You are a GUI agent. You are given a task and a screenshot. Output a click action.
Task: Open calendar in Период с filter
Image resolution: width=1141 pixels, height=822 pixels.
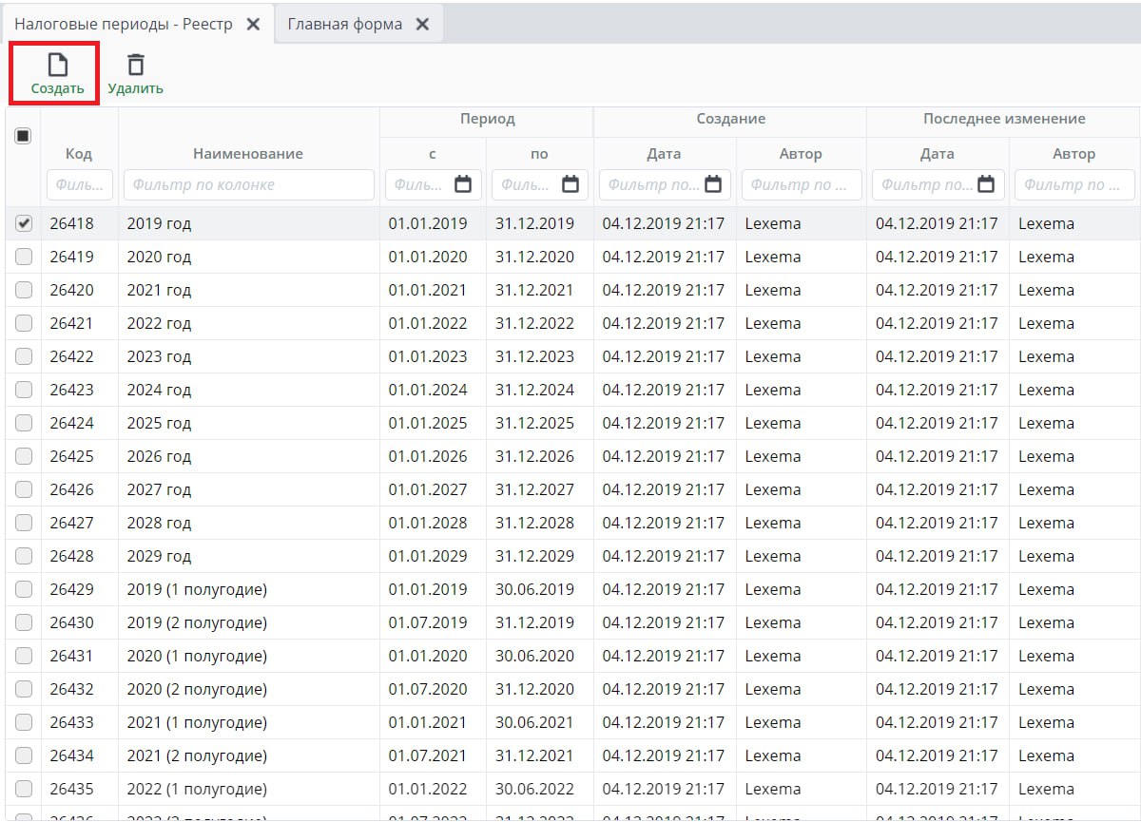pyautogui.click(x=463, y=184)
